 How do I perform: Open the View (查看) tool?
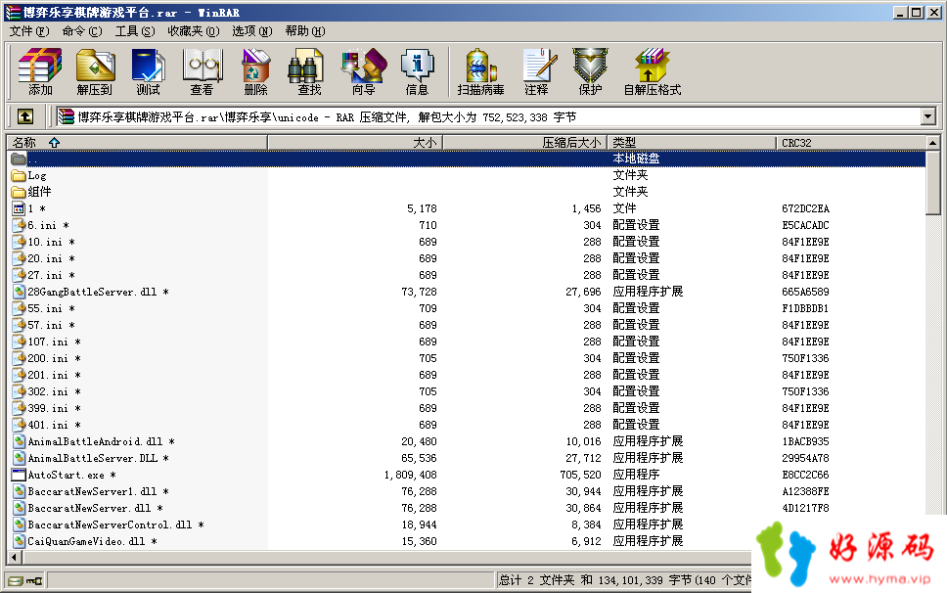click(x=202, y=71)
